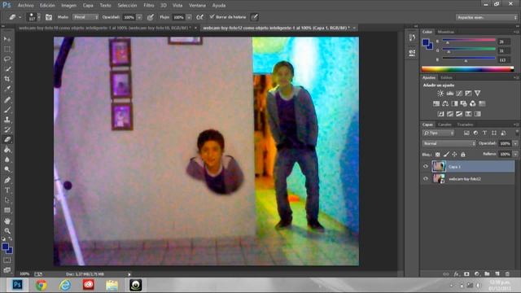
Task: Toggle lock position
Action: (454, 155)
